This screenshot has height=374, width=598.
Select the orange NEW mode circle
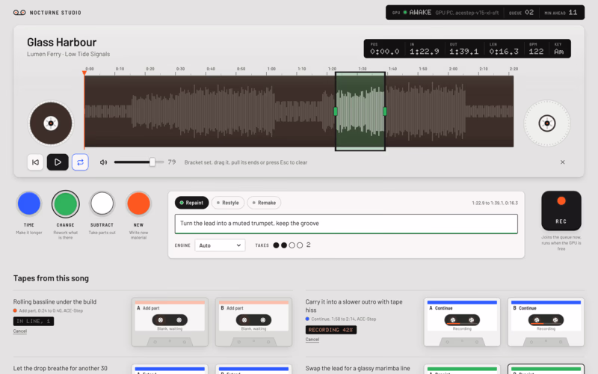click(x=138, y=203)
